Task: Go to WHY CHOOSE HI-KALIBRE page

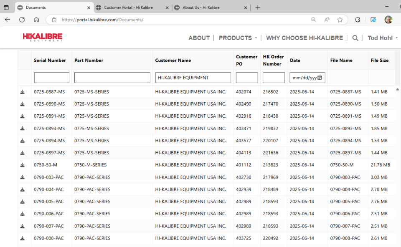Action: 304,38
